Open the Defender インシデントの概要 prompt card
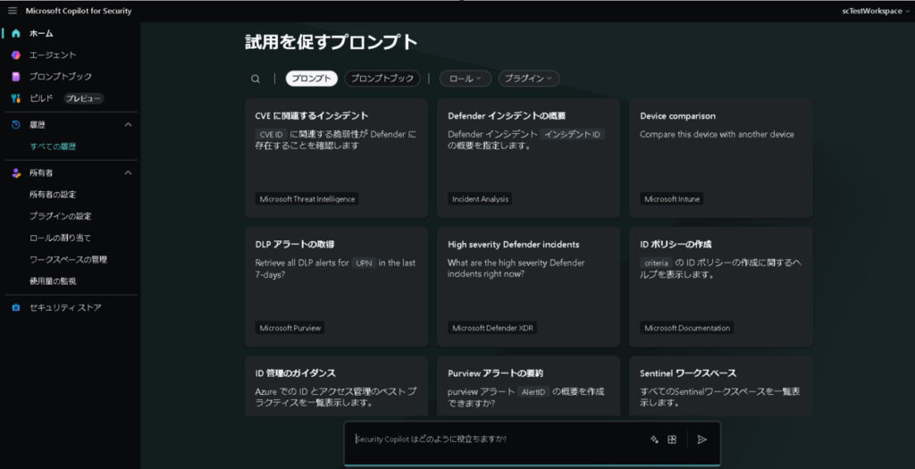The width and height of the screenshot is (915, 469). pos(528,158)
